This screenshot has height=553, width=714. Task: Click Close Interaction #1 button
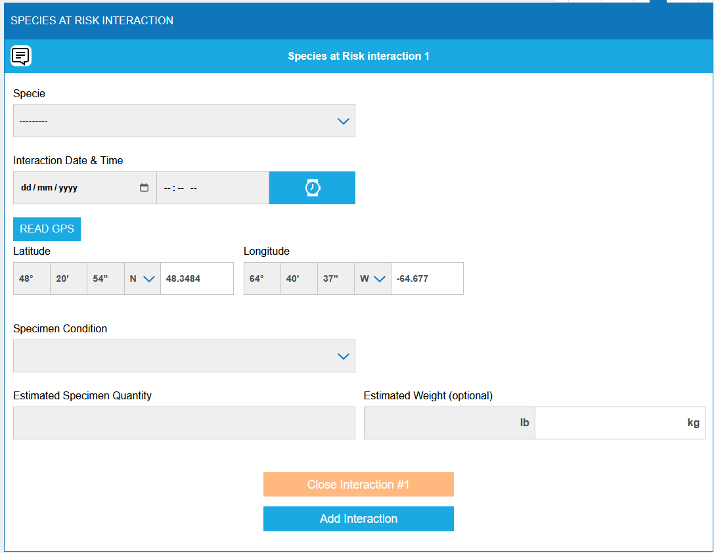358,485
